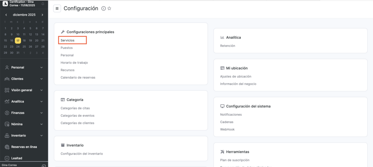Screen dimensions: 373x167
Task: Go to next month in calendar
Action: (42, 15)
